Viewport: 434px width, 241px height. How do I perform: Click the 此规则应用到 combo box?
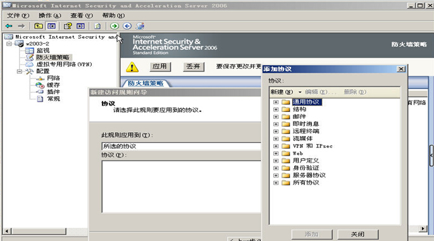(182, 146)
